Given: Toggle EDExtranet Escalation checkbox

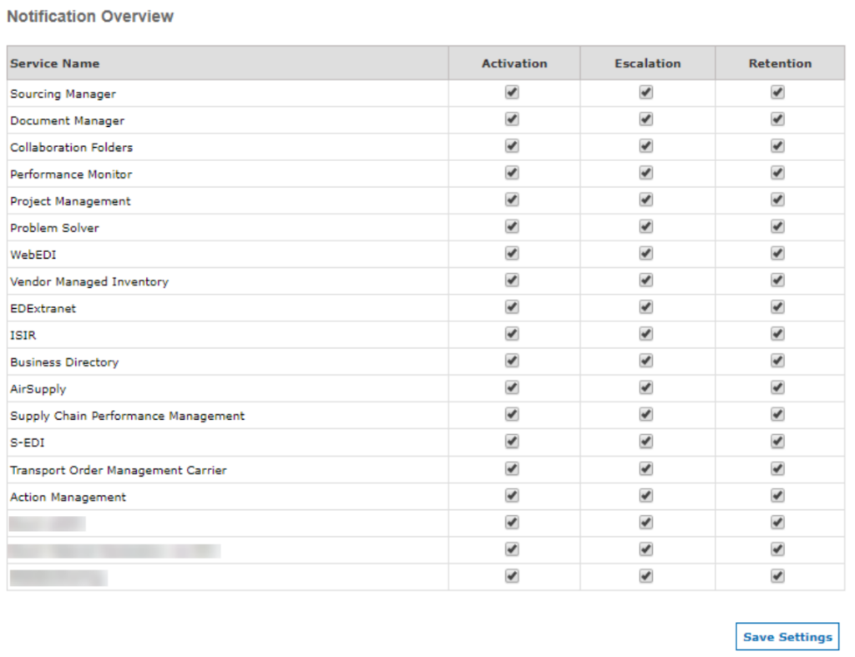Looking at the screenshot, I should (x=645, y=307).
